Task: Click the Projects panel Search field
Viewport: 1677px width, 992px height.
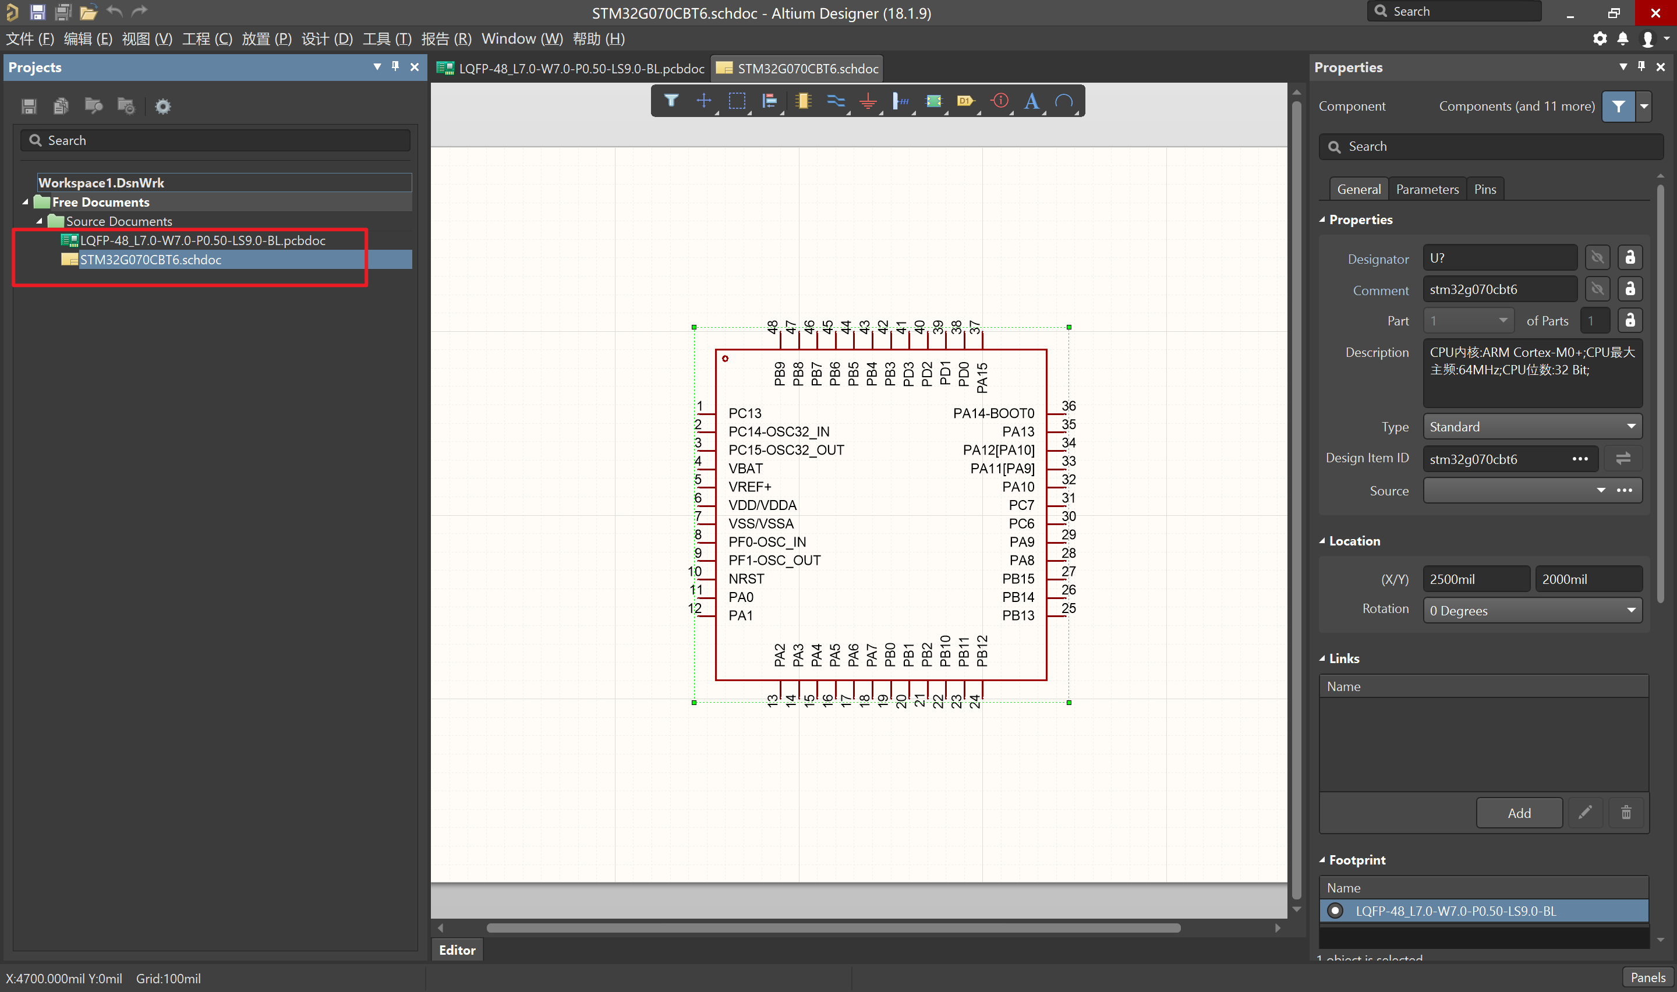Action: tap(215, 140)
